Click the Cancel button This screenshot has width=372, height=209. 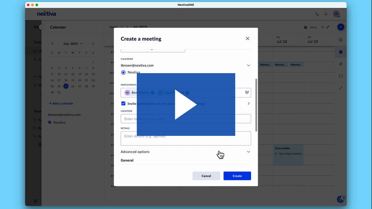click(206, 176)
